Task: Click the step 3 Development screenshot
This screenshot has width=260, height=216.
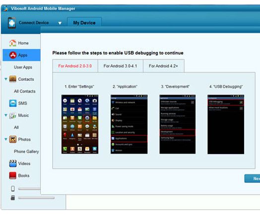Action: pos(178,124)
